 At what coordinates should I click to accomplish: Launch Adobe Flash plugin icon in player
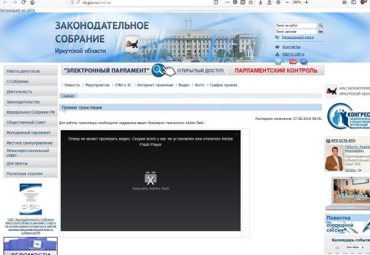[x=150, y=178]
